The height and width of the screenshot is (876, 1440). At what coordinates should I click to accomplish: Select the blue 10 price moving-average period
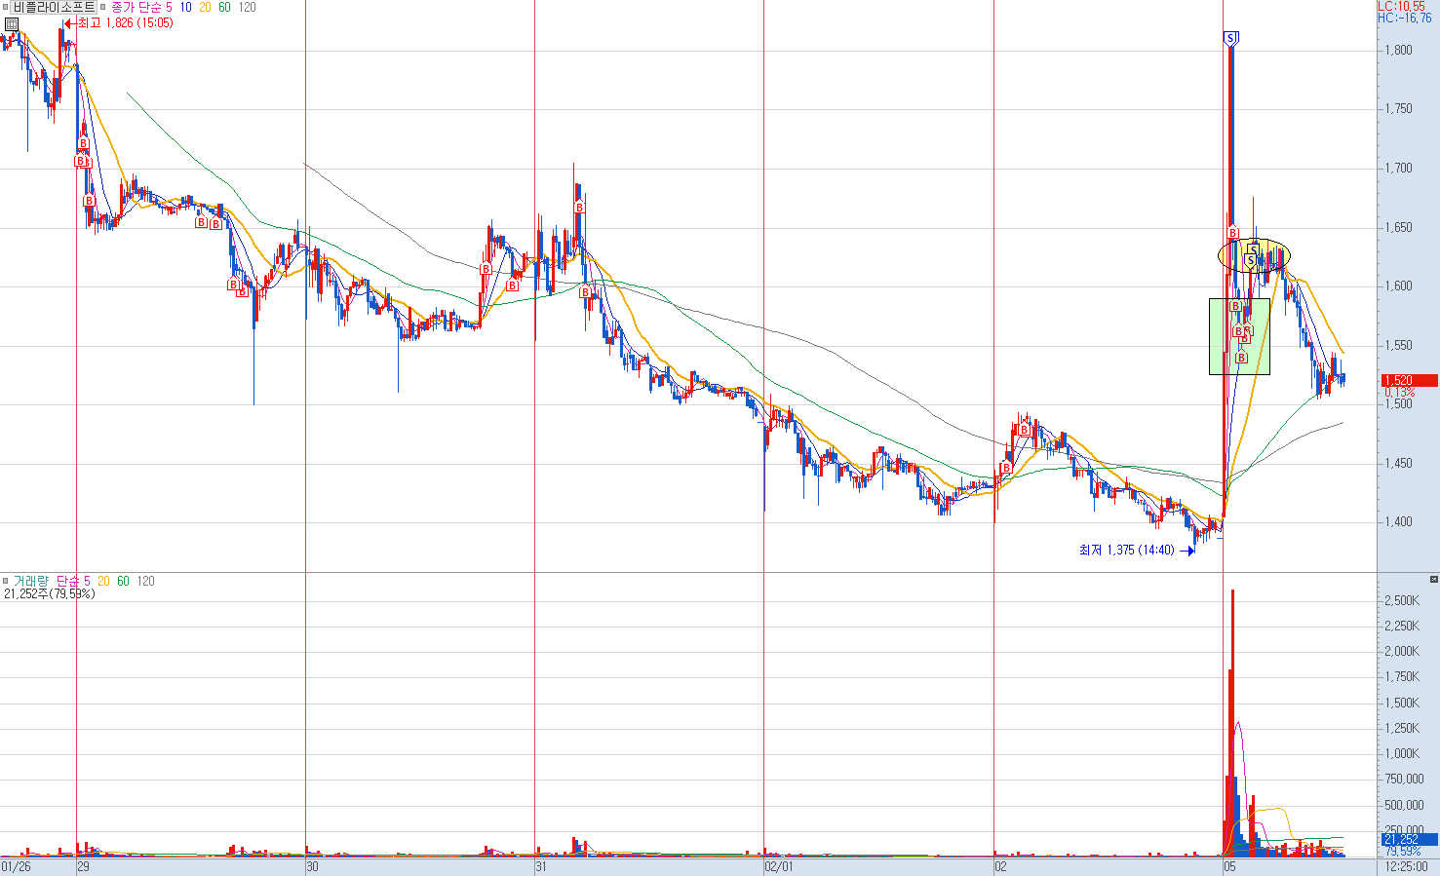tap(185, 7)
